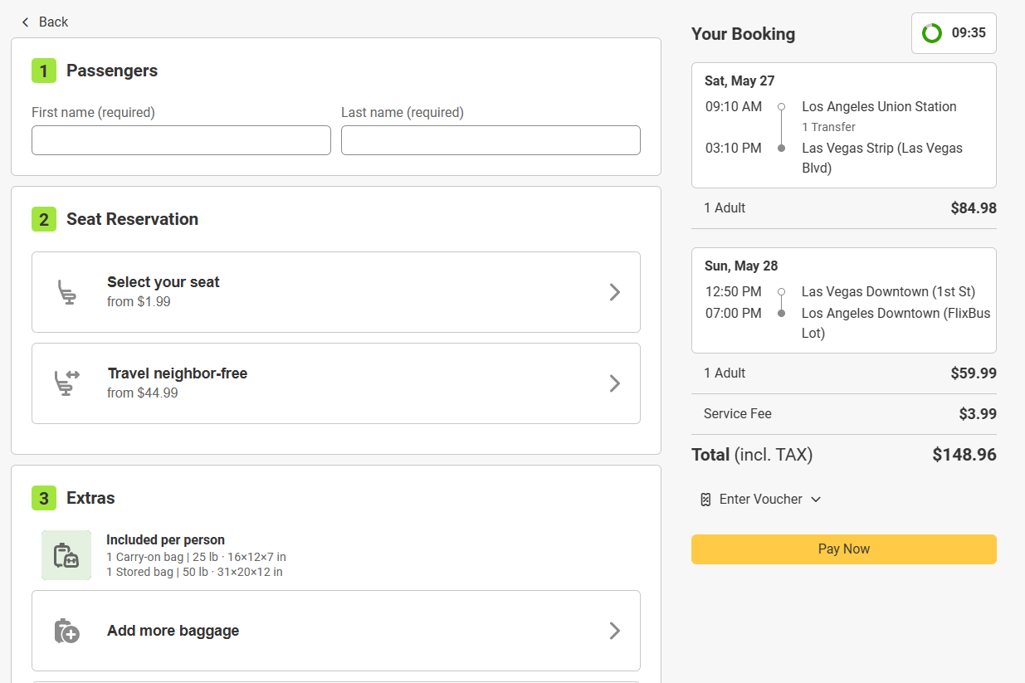Click Las Vegas Strip destination text

tap(882, 158)
